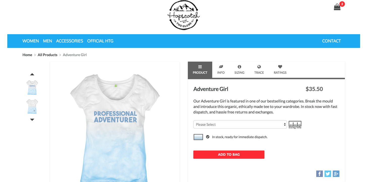
Task: View the Ratings tab
Action: tap(280, 70)
